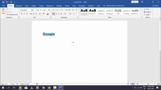Clear all formatting with the eraser icon

49,10
